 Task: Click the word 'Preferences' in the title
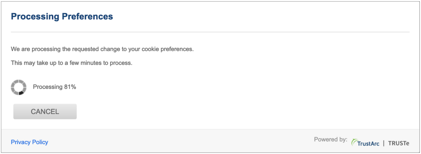tap(87, 16)
